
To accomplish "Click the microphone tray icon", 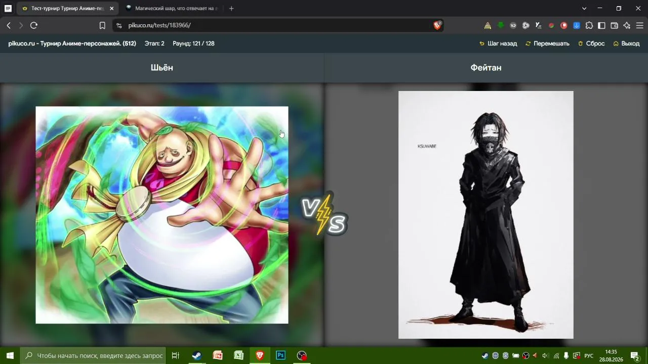I will (566, 355).
